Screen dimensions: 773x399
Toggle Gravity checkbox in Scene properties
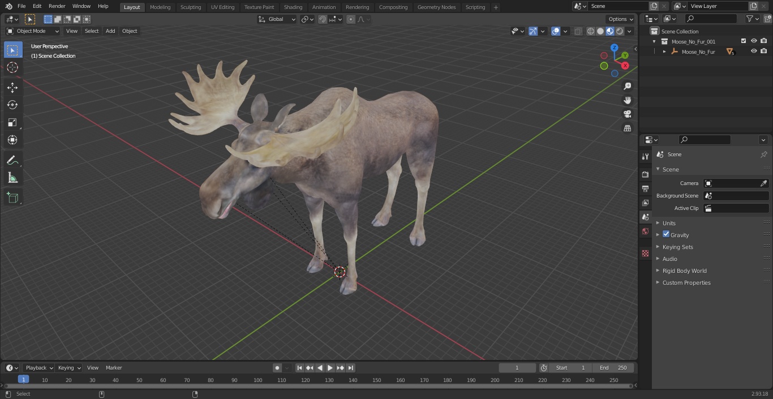pos(666,234)
